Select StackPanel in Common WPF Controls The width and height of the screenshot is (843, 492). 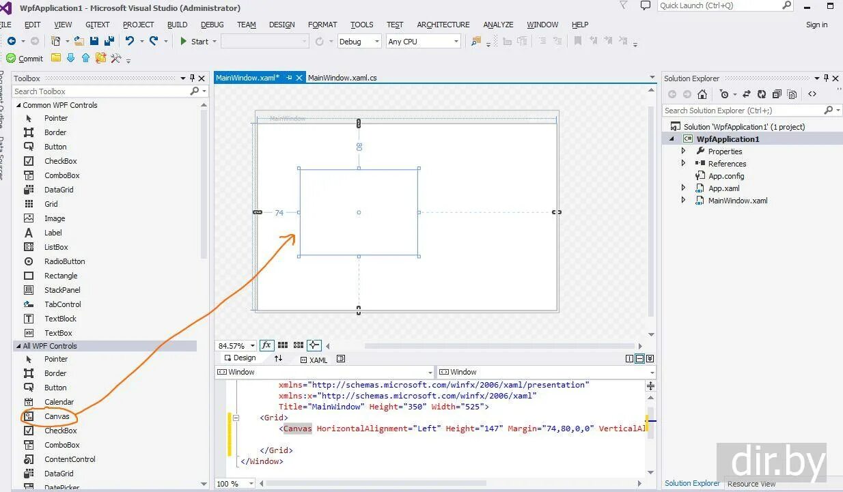(x=62, y=290)
